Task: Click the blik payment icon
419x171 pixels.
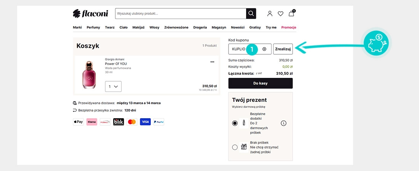Action: pyautogui.click(x=118, y=122)
